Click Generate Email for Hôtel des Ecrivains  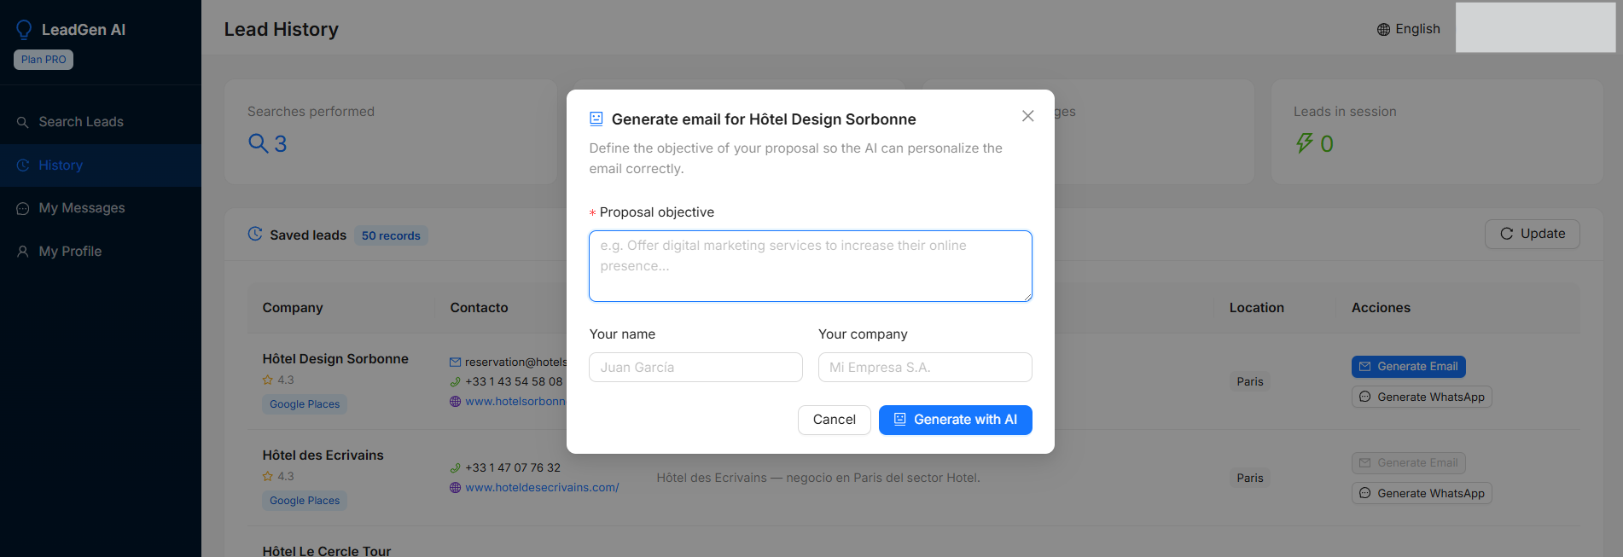1409,463
